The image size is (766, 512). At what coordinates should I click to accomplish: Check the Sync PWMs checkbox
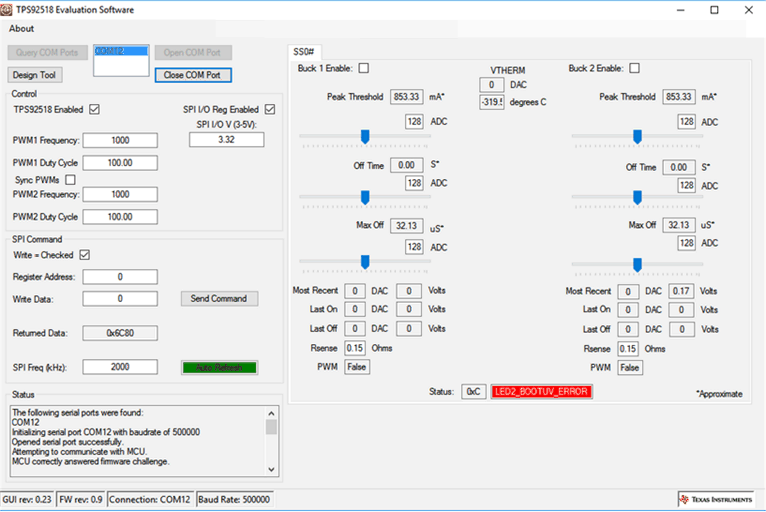point(70,180)
